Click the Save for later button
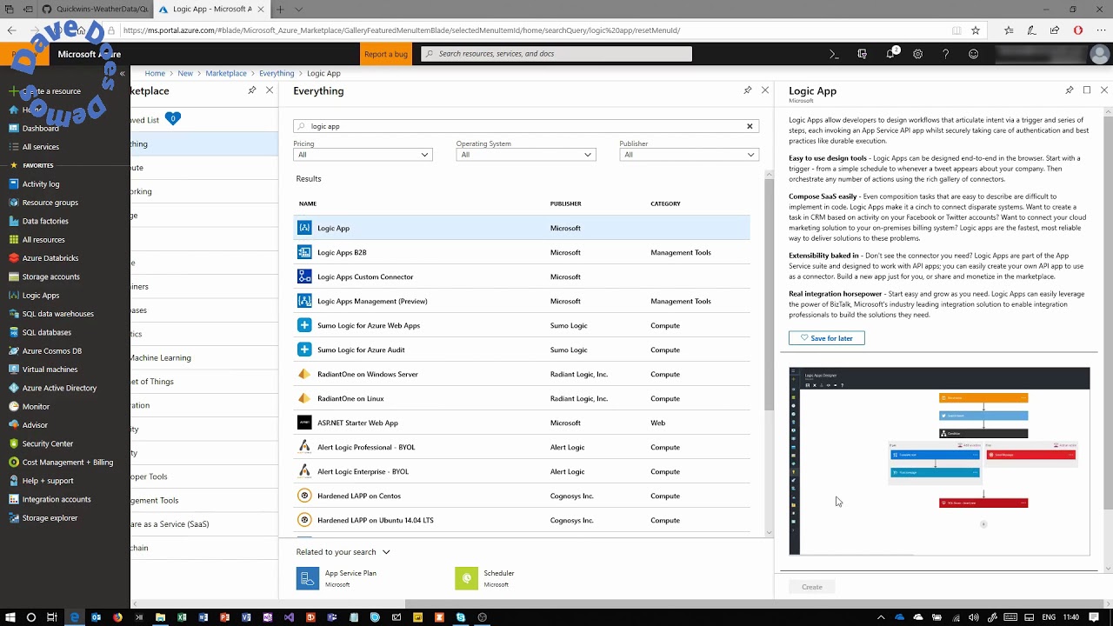Image resolution: width=1113 pixels, height=626 pixels. pos(826,338)
